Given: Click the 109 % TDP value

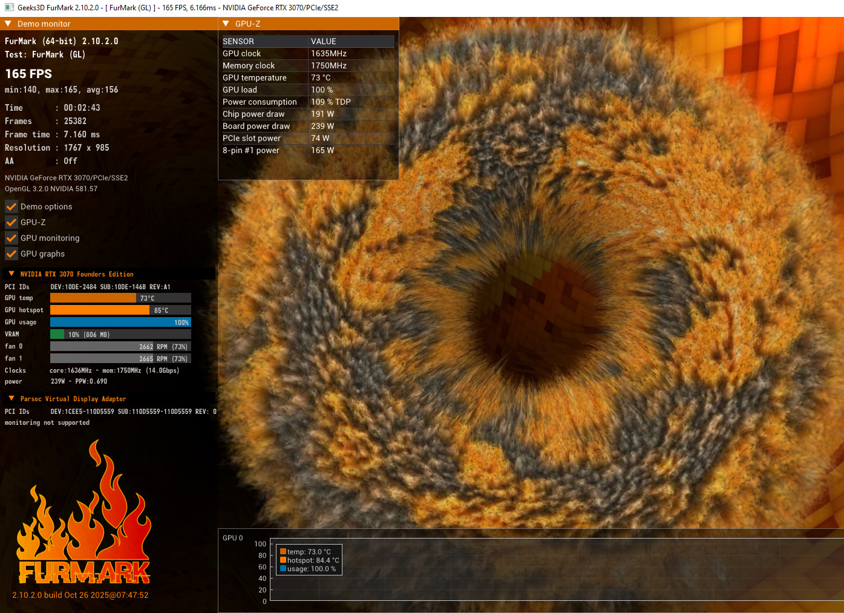Looking at the screenshot, I should 331,102.
